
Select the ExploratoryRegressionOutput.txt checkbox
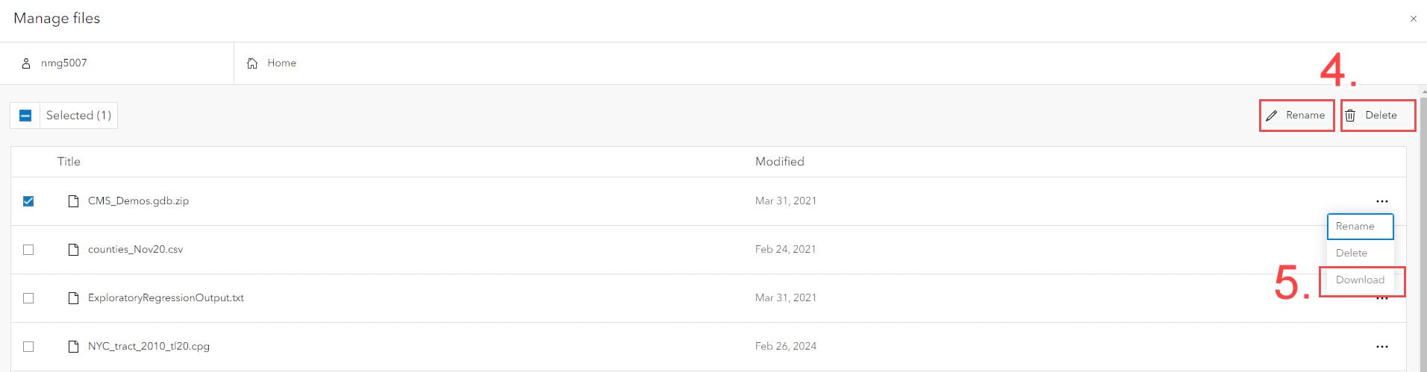pyautogui.click(x=28, y=298)
